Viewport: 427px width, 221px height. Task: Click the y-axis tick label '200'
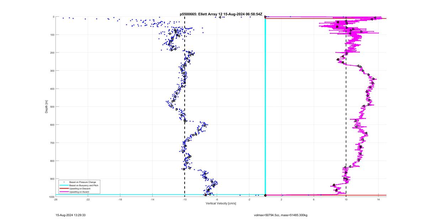52,53
